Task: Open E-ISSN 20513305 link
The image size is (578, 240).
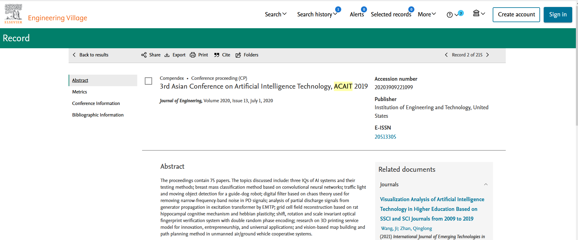Action: (385, 137)
